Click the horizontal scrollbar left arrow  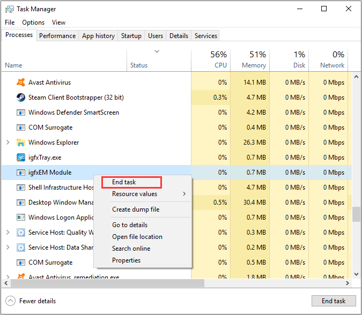pos(6,283)
